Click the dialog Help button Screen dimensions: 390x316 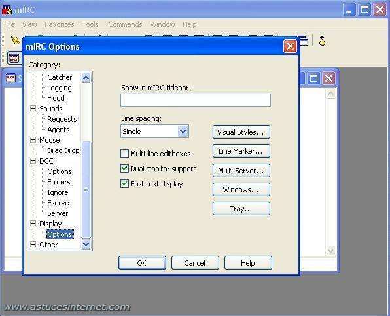pyautogui.click(x=248, y=263)
